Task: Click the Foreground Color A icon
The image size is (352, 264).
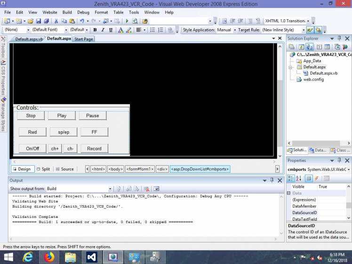Action: (120, 30)
